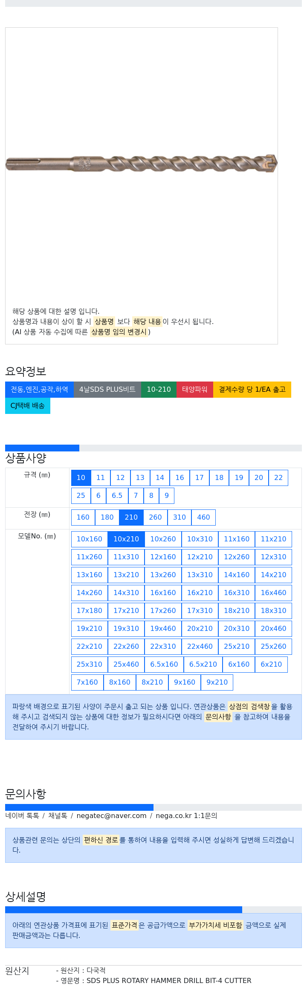Choose the 6.5 mm diameter option
The width and height of the screenshot is (307, 986).
click(117, 495)
